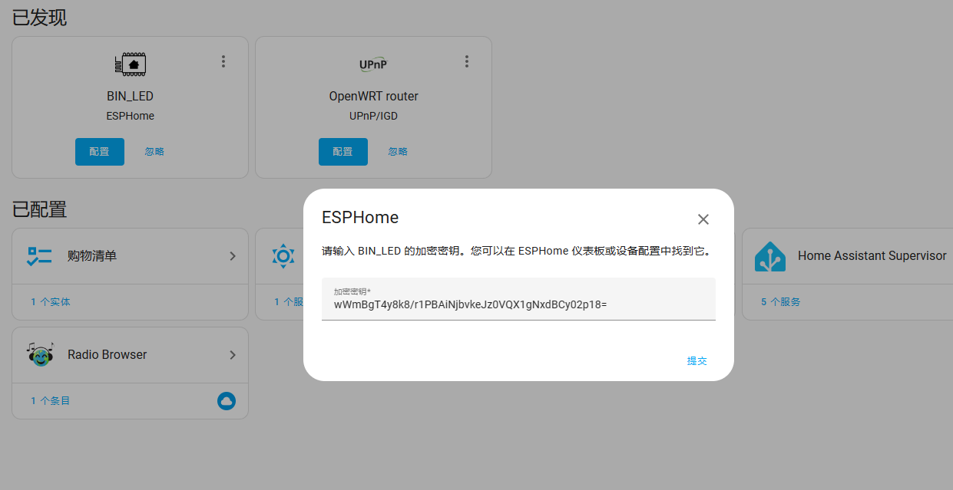Click the sun icon on the partially hidden card

pos(283,256)
